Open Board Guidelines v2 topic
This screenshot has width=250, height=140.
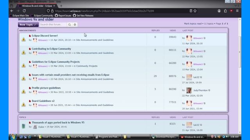pos(43,101)
